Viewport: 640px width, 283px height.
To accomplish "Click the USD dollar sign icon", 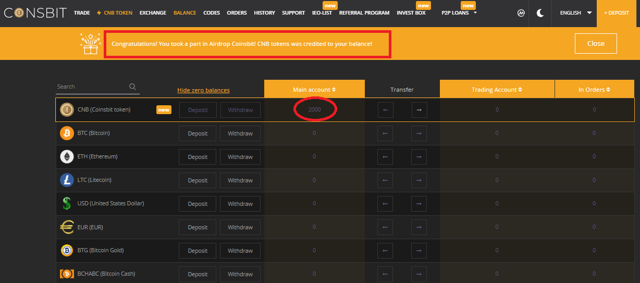I will (x=67, y=203).
